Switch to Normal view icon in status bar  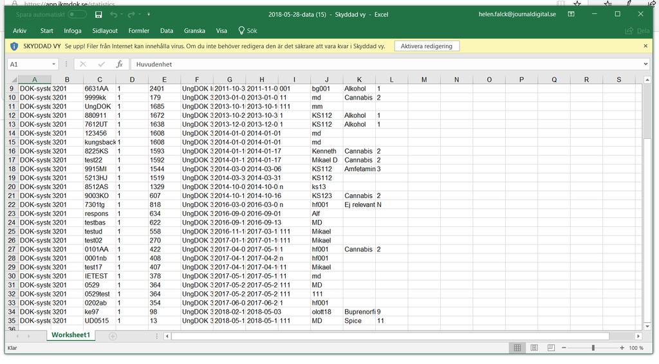[517, 348]
